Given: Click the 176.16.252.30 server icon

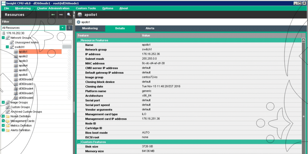Looking at the screenshot, I should pos(4,33).
